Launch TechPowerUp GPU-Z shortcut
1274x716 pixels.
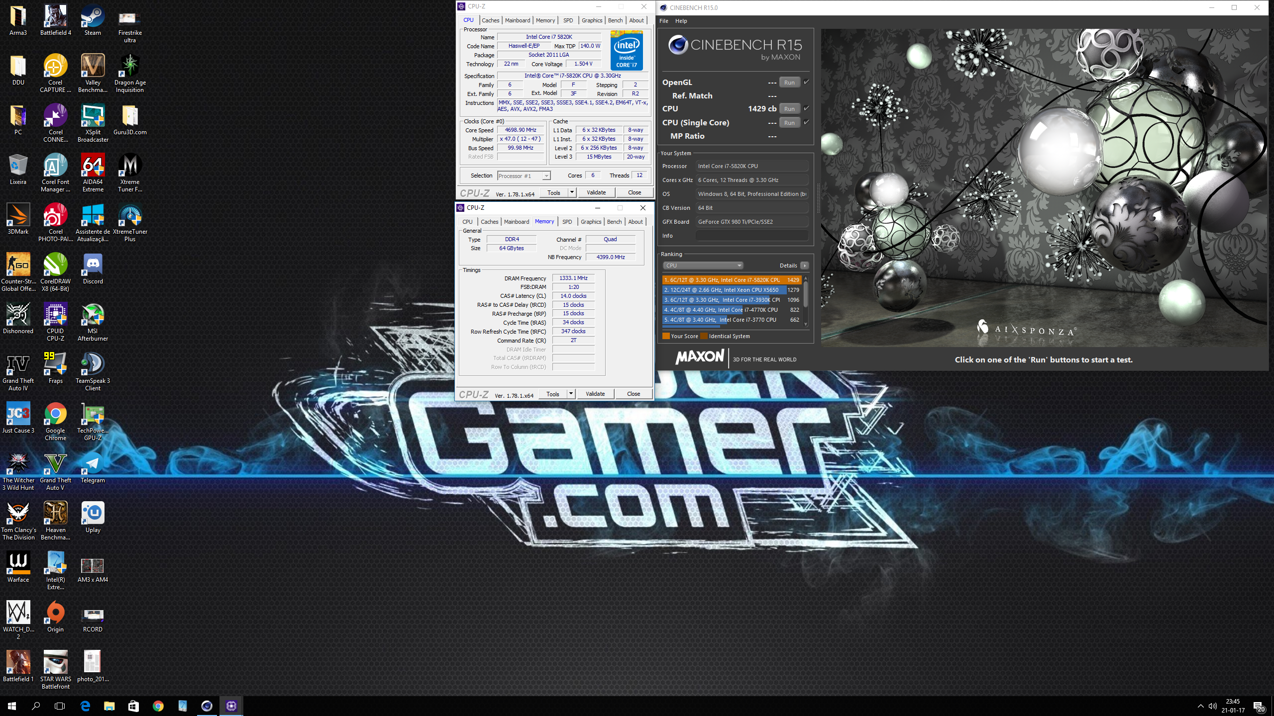tap(93, 421)
